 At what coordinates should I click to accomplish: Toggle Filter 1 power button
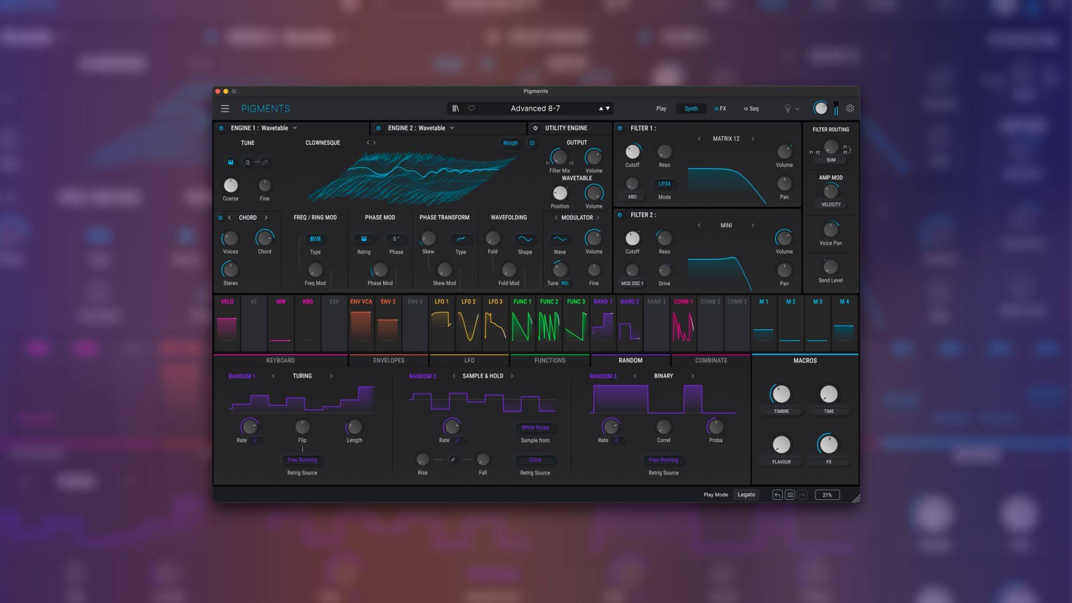point(620,128)
